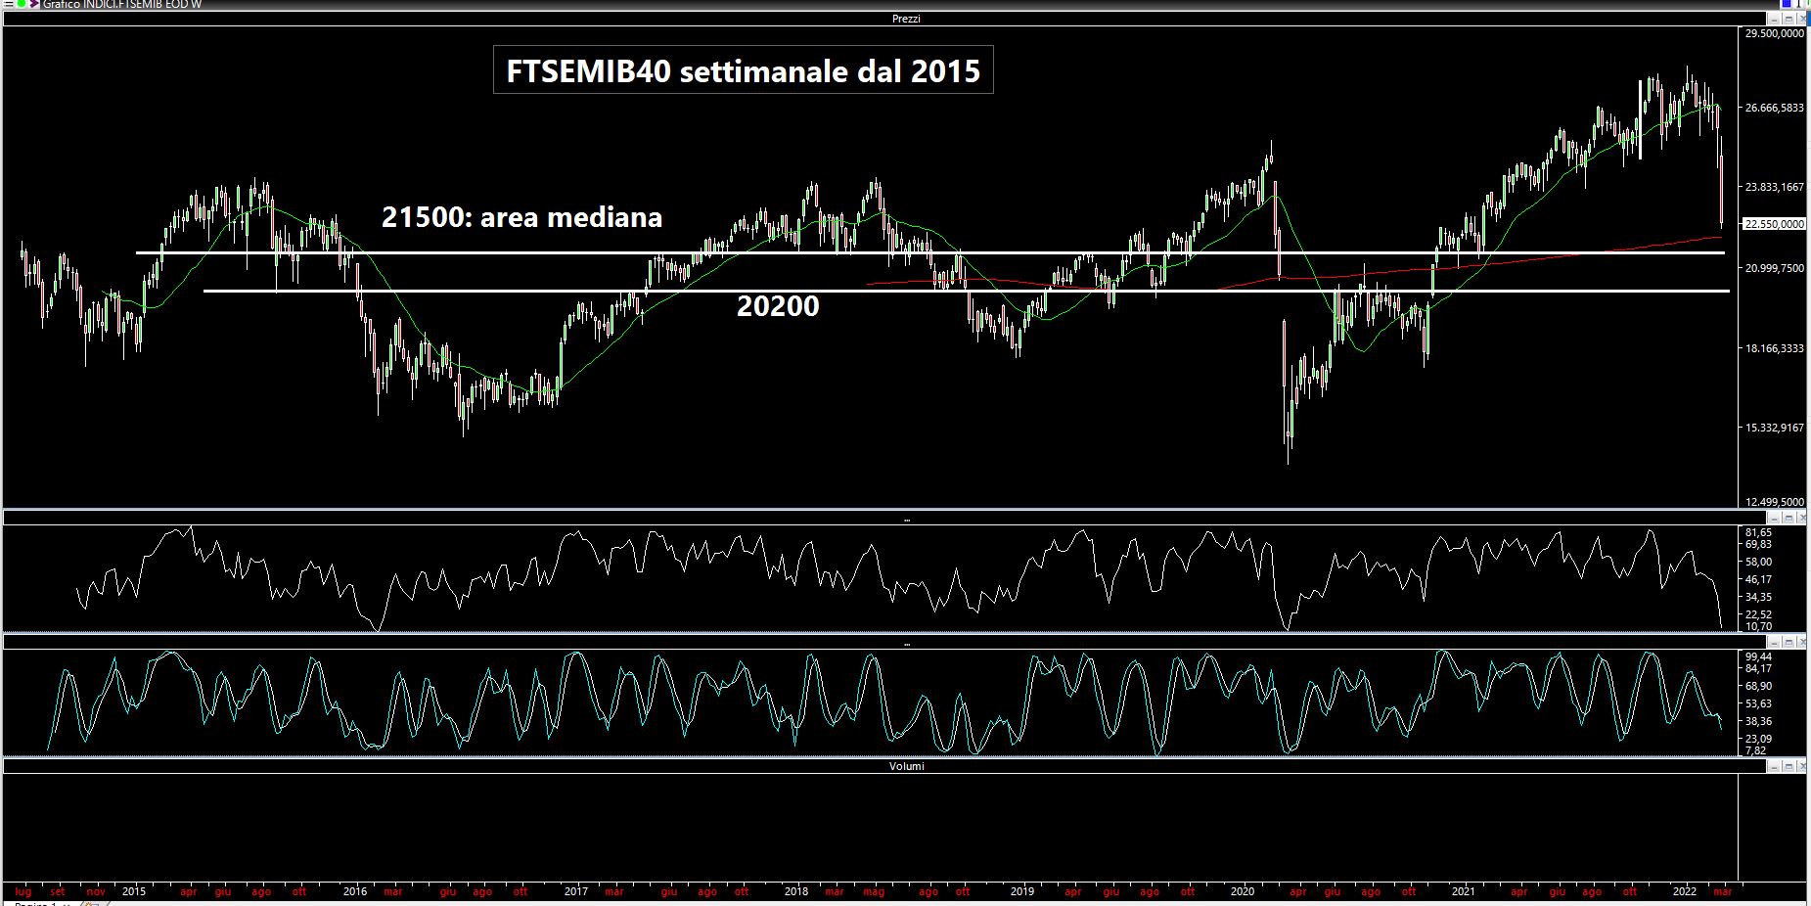1811x906 pixels.
Task: Click the 2018 label on time axis
Action: 796,891
